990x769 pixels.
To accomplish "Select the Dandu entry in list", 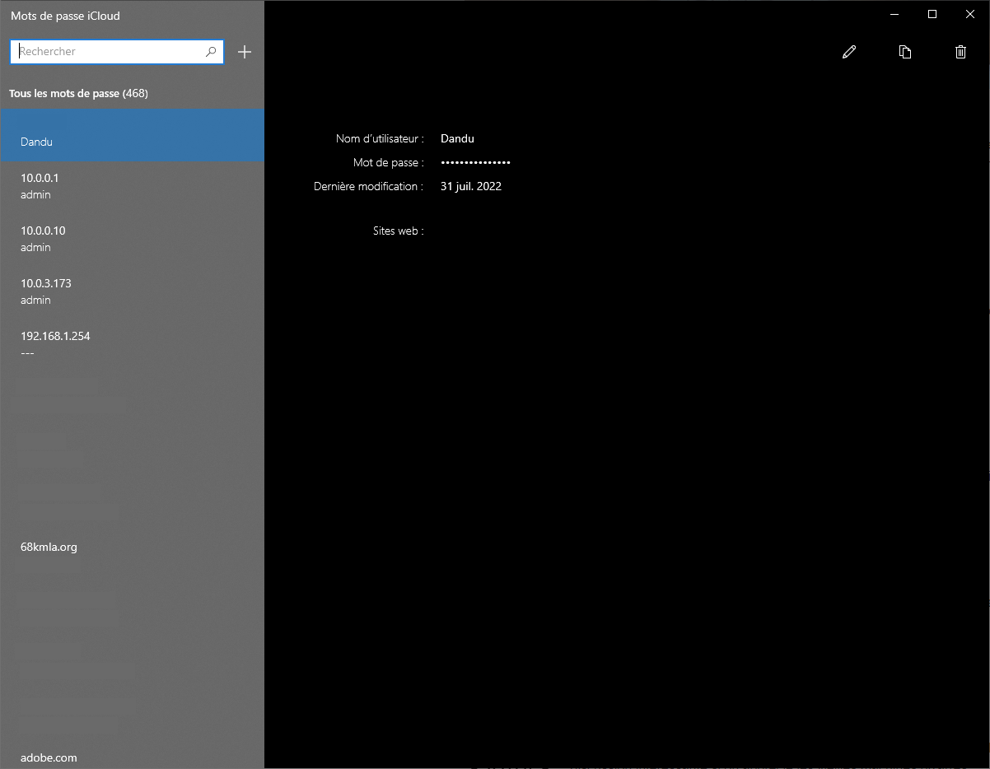I will [x=132, y=135].
